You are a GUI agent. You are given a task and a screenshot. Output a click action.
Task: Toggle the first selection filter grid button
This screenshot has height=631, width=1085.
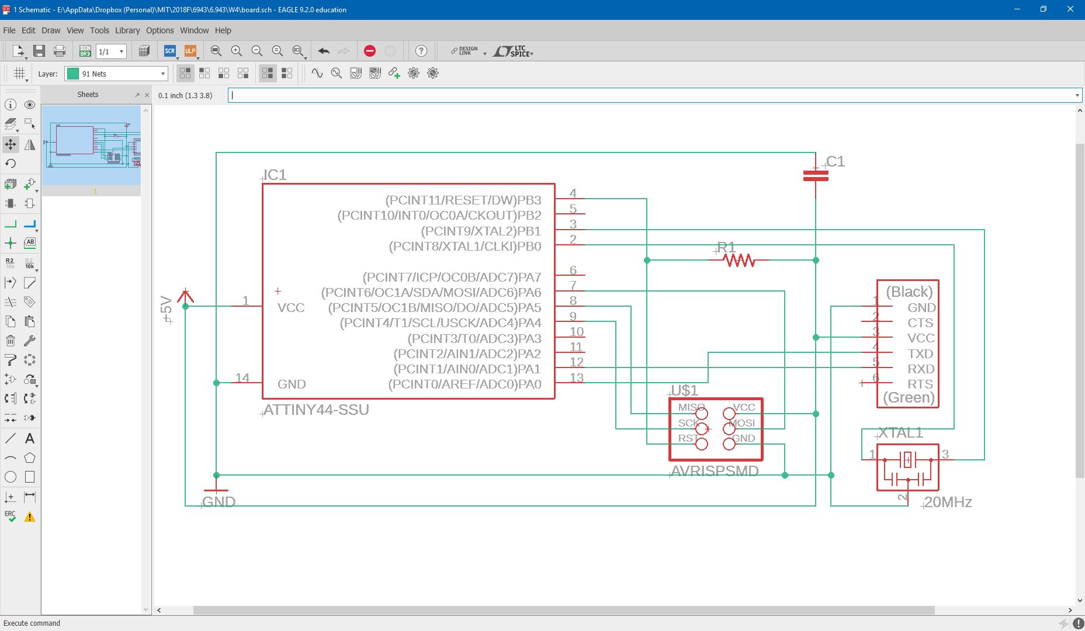[185, 73]
